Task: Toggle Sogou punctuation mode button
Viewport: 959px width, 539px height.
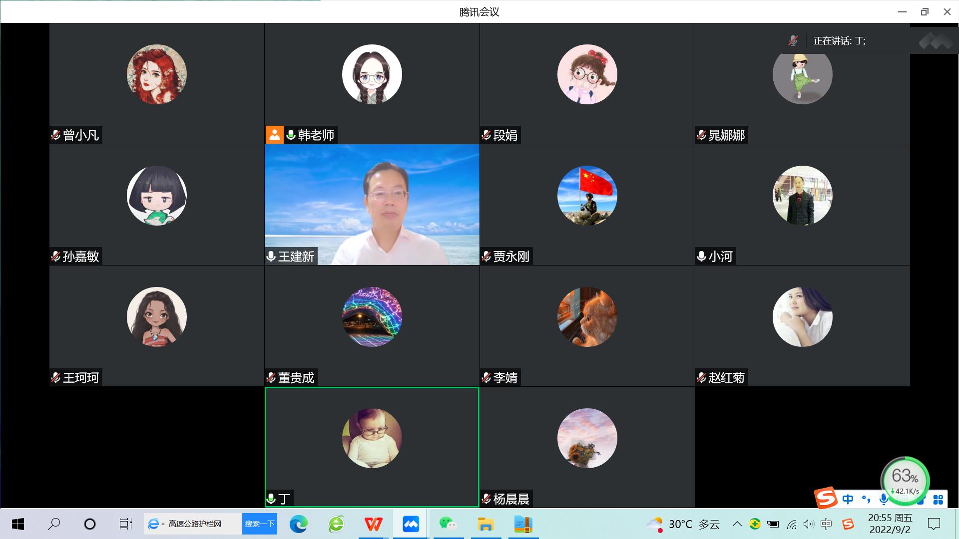Action: (866, 500)
